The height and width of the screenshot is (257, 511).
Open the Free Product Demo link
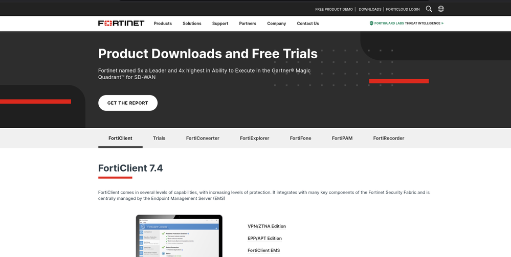(x=334, y=9)
